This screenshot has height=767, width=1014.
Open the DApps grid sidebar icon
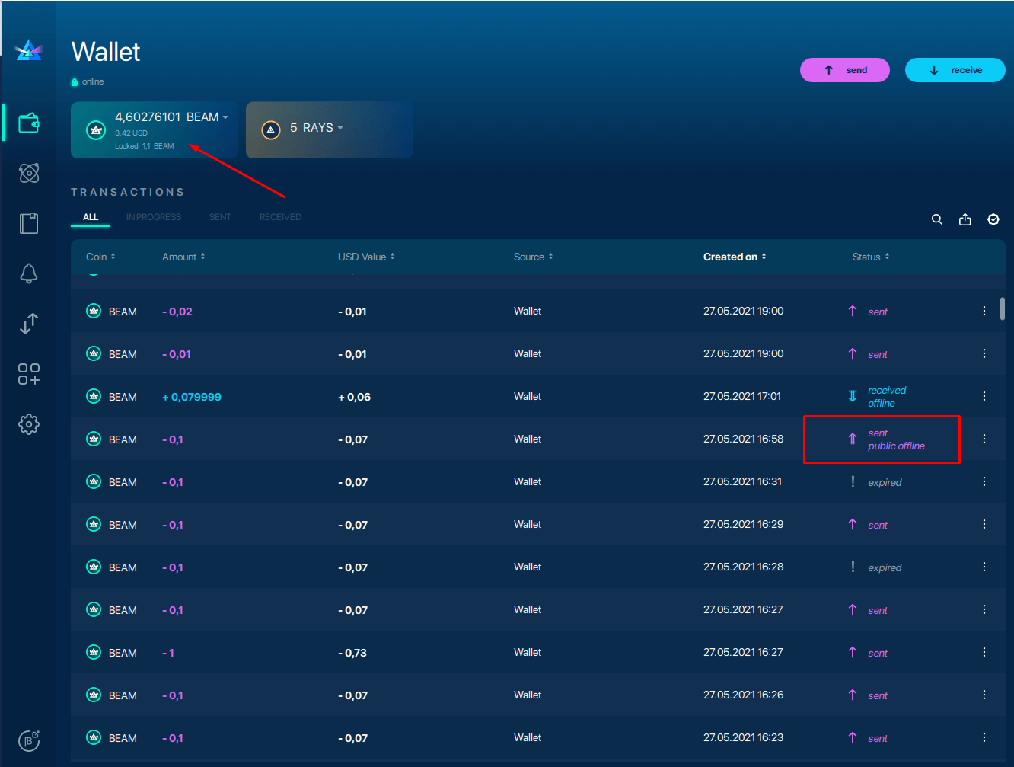click(x=29, y=374)
